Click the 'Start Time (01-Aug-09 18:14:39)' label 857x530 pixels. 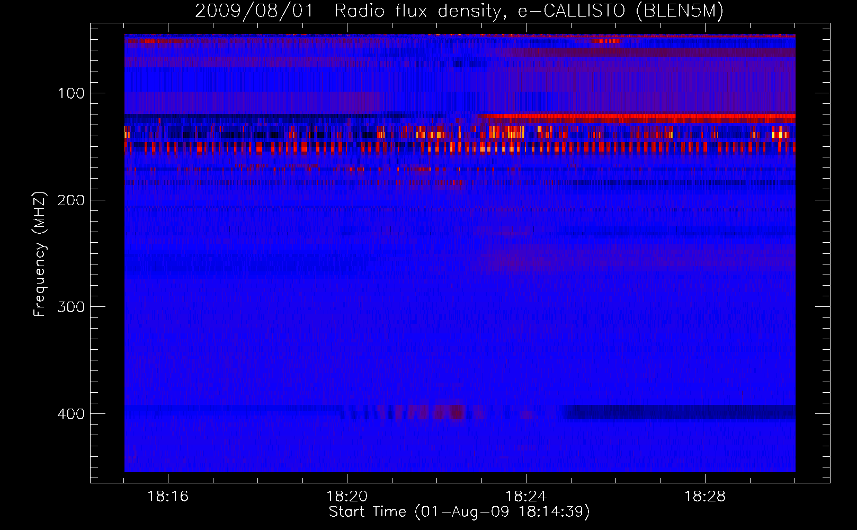click(x=459, y=512)
